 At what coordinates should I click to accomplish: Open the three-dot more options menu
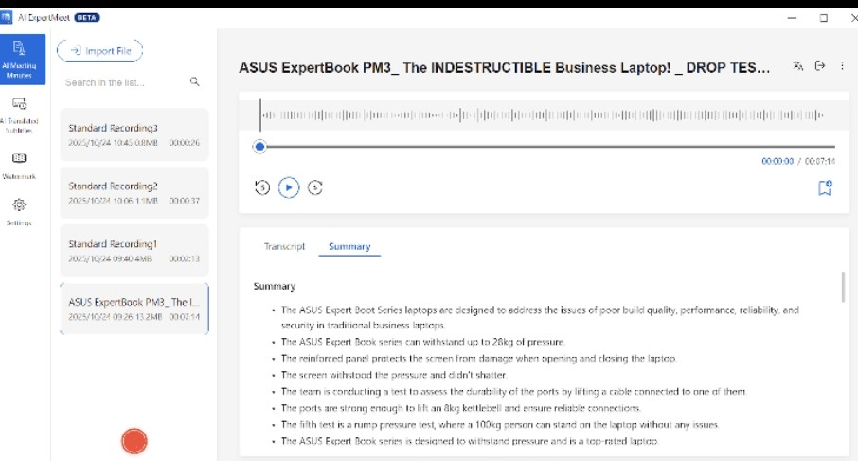click(x=842, y=66)
